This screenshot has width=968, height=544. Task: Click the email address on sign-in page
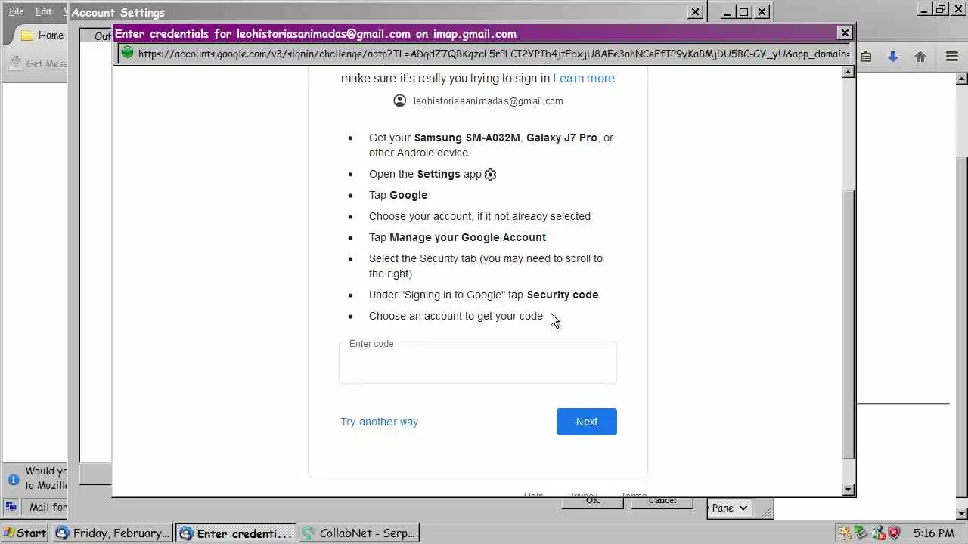click(x=488, y=101)
